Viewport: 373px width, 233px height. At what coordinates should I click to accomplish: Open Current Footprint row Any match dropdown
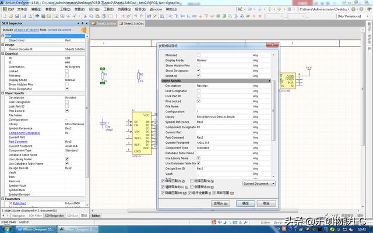click(x=261, y=143)
